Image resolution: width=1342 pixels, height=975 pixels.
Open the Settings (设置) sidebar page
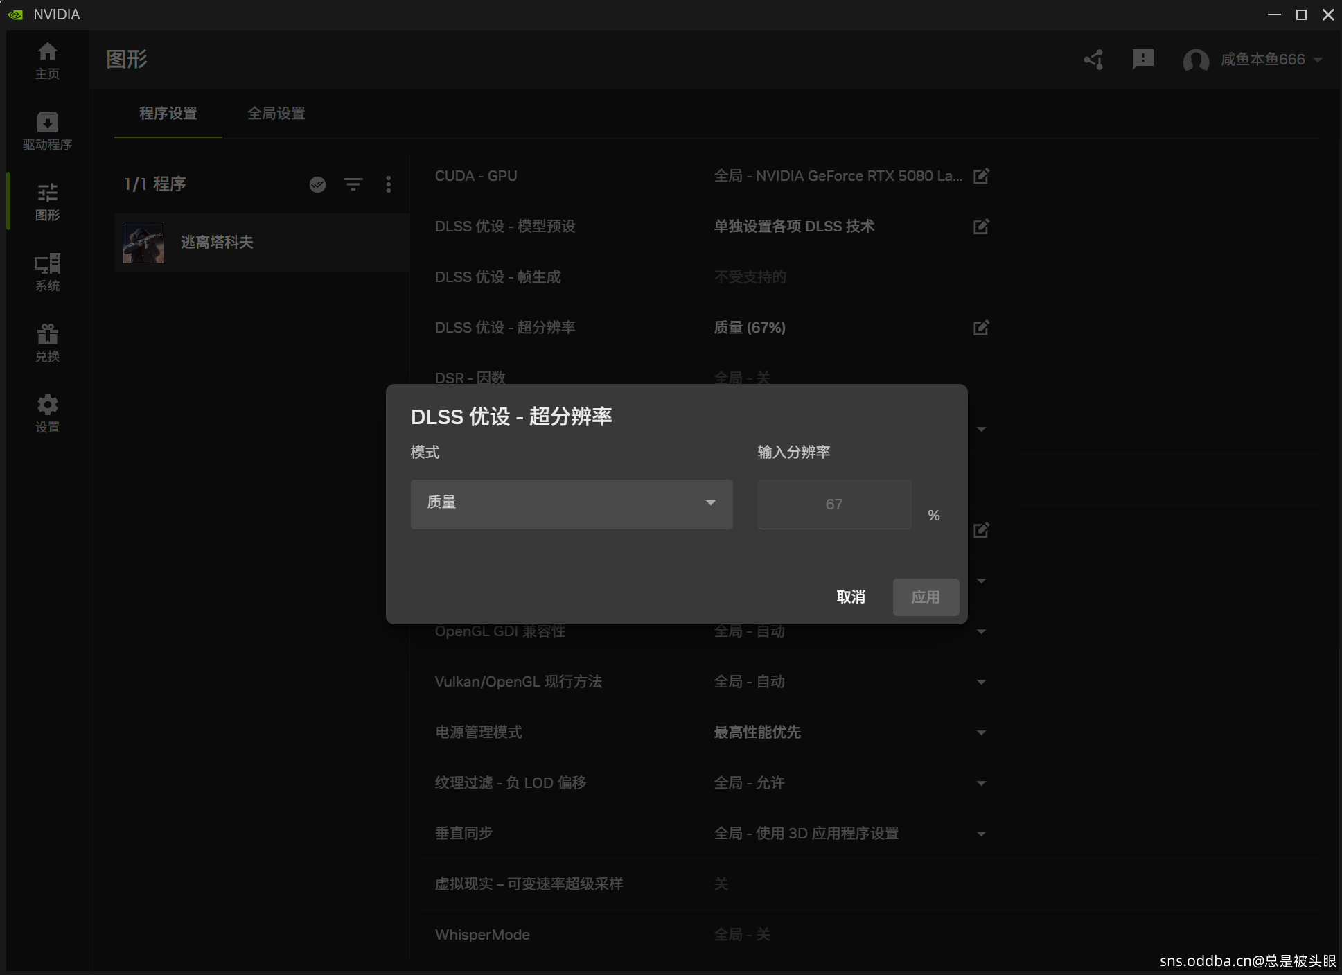pyautogui.click(x=47, y=414)
